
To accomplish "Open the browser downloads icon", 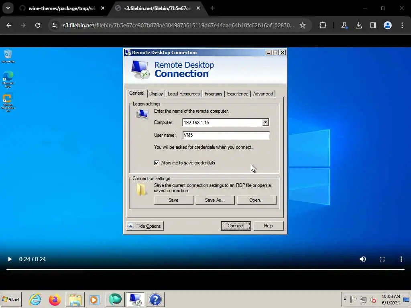I will tap(358, 25).
